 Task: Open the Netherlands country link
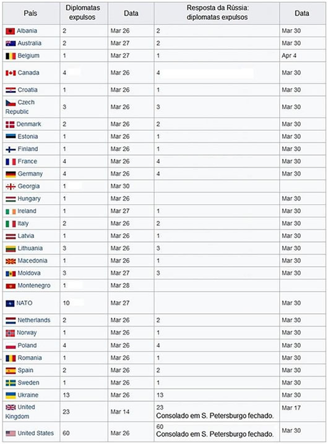point(33,320)
